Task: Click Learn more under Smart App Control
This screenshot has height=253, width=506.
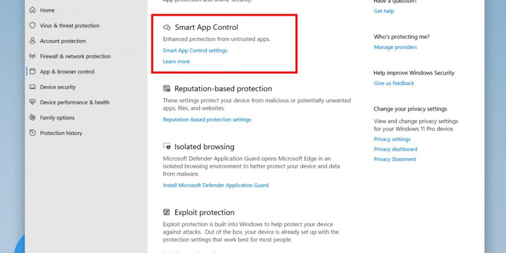Action: [176, 62]
